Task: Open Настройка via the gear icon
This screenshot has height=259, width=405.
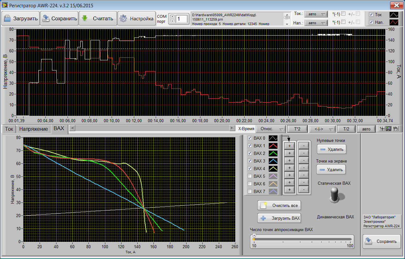Action: 123,18
